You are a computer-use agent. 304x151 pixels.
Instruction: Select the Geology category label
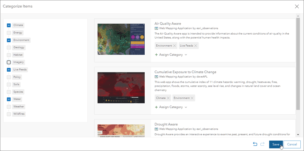click(19, 47)
